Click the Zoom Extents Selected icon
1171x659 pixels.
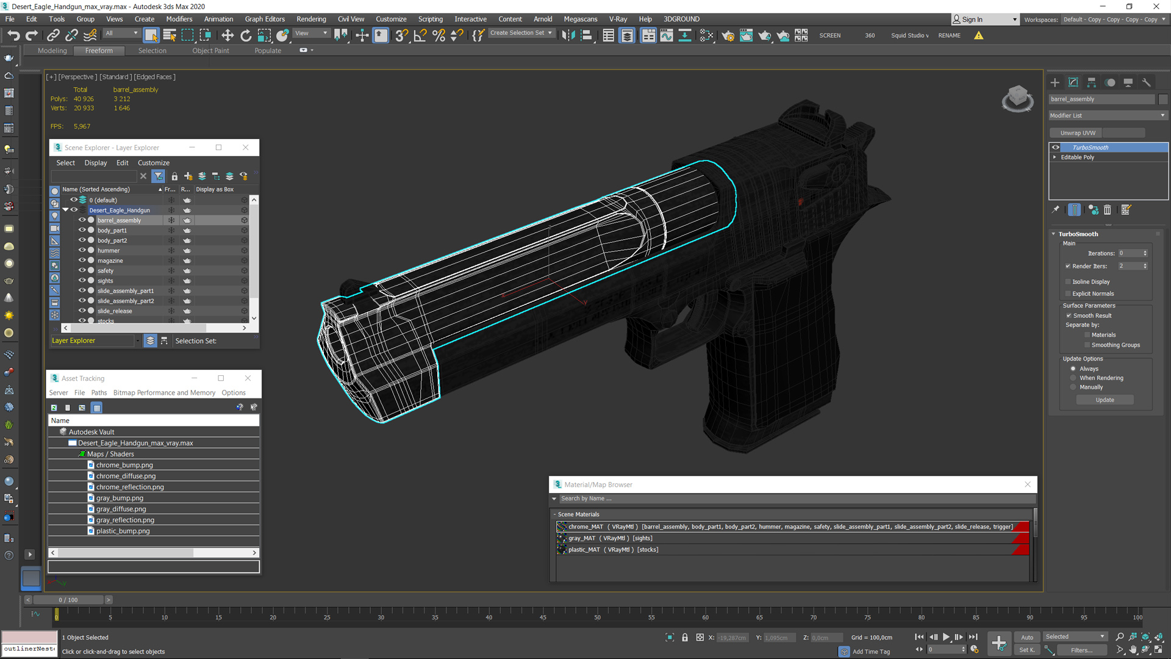pyautogui.click(x=1145, y=637)
